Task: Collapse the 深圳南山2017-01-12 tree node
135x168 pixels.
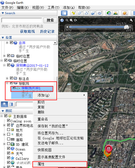Action: click(4, 65)
